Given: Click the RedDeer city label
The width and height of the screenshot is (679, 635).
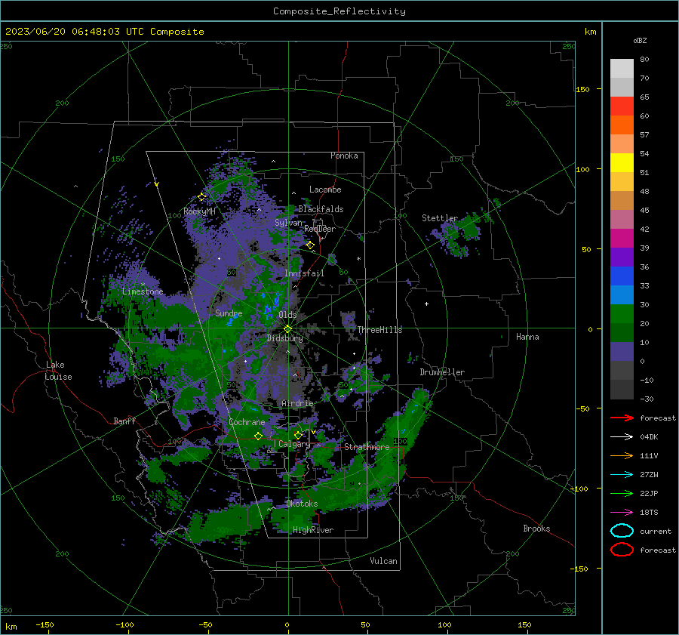Looking at the screenshot, I should coord(320,229).
